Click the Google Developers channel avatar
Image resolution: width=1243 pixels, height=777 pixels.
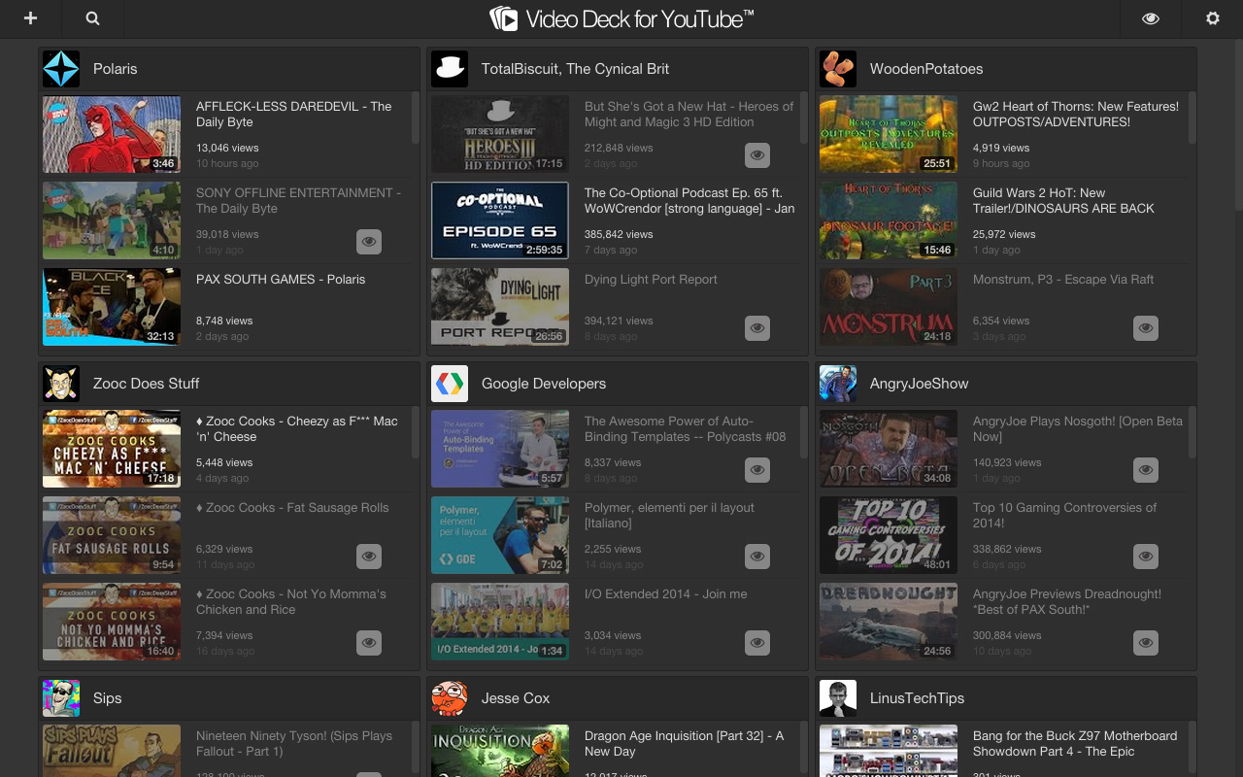(450, 383)
